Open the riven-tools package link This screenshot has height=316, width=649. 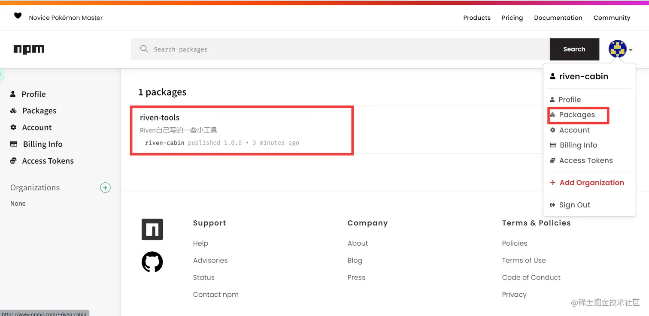click(x=160, y=117)
